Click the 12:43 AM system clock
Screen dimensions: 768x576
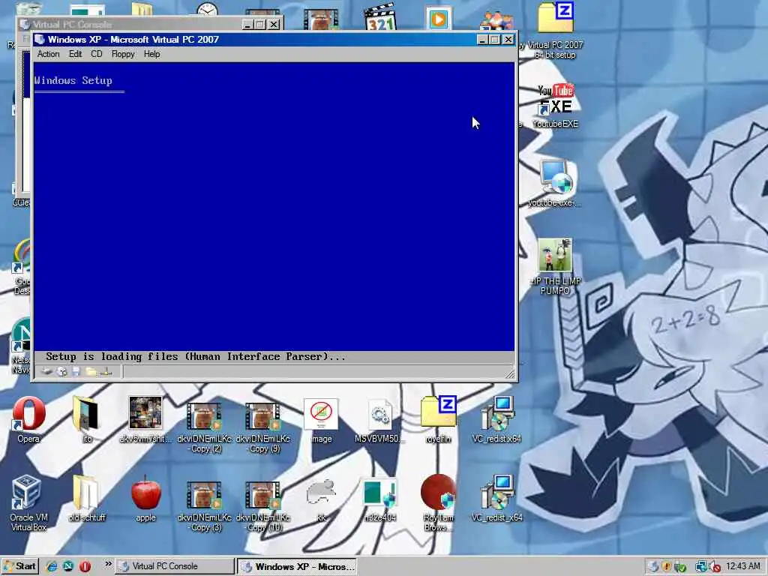(743, 566)
